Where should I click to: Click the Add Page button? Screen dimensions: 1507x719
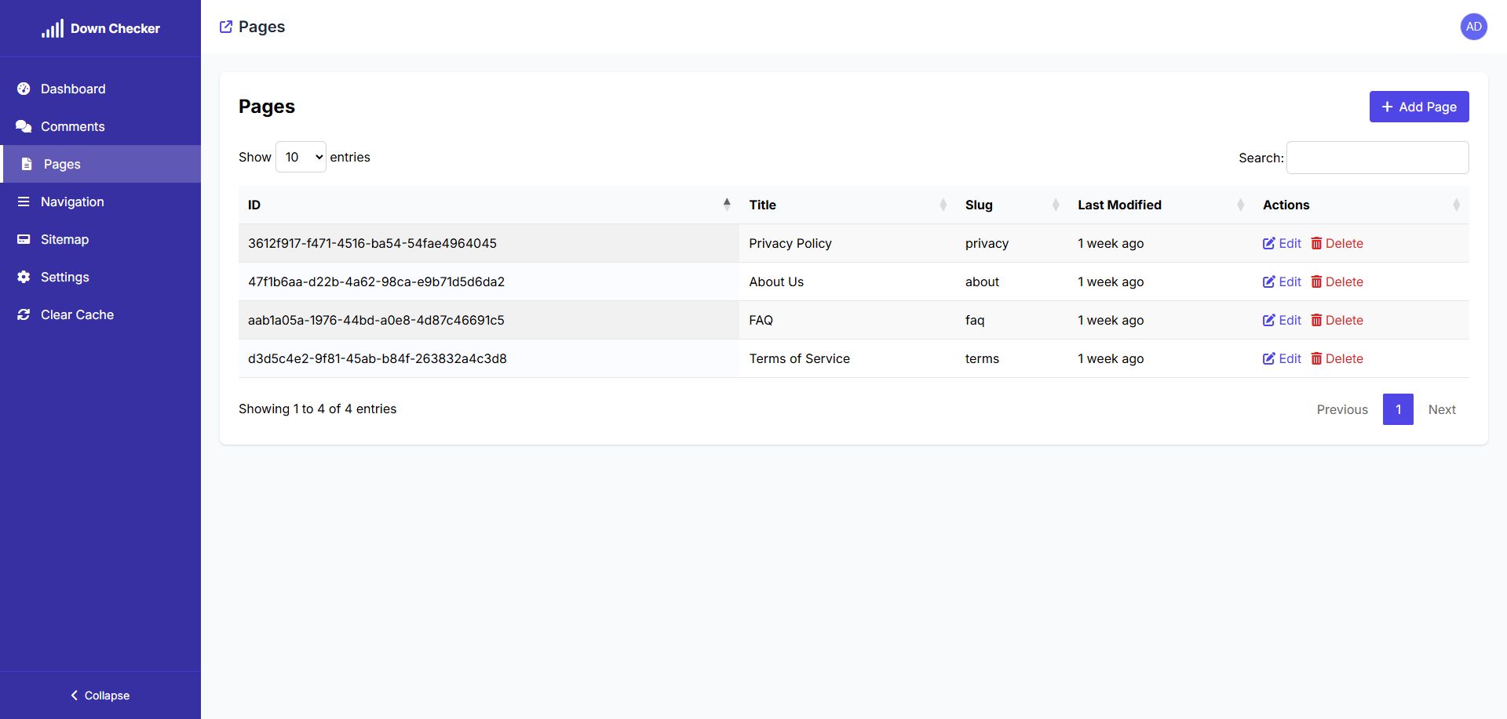[x=1418, y=107]
